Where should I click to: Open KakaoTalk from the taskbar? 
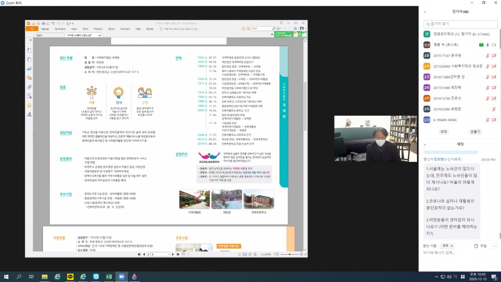point(70,276)
